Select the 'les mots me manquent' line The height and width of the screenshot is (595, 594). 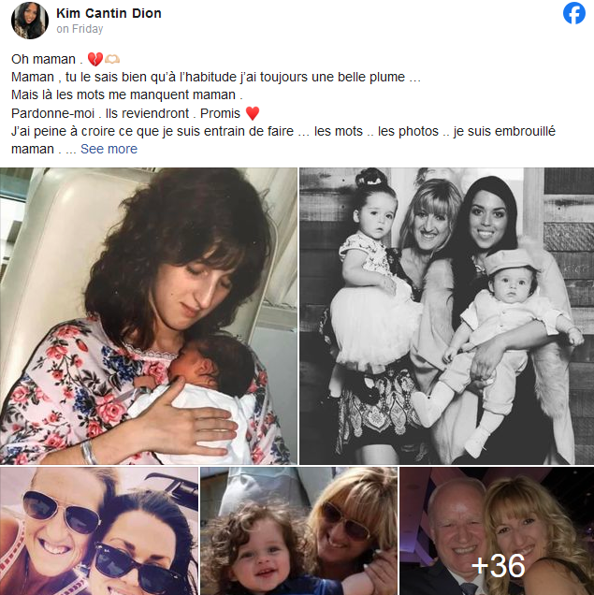(x=127, y=94)
